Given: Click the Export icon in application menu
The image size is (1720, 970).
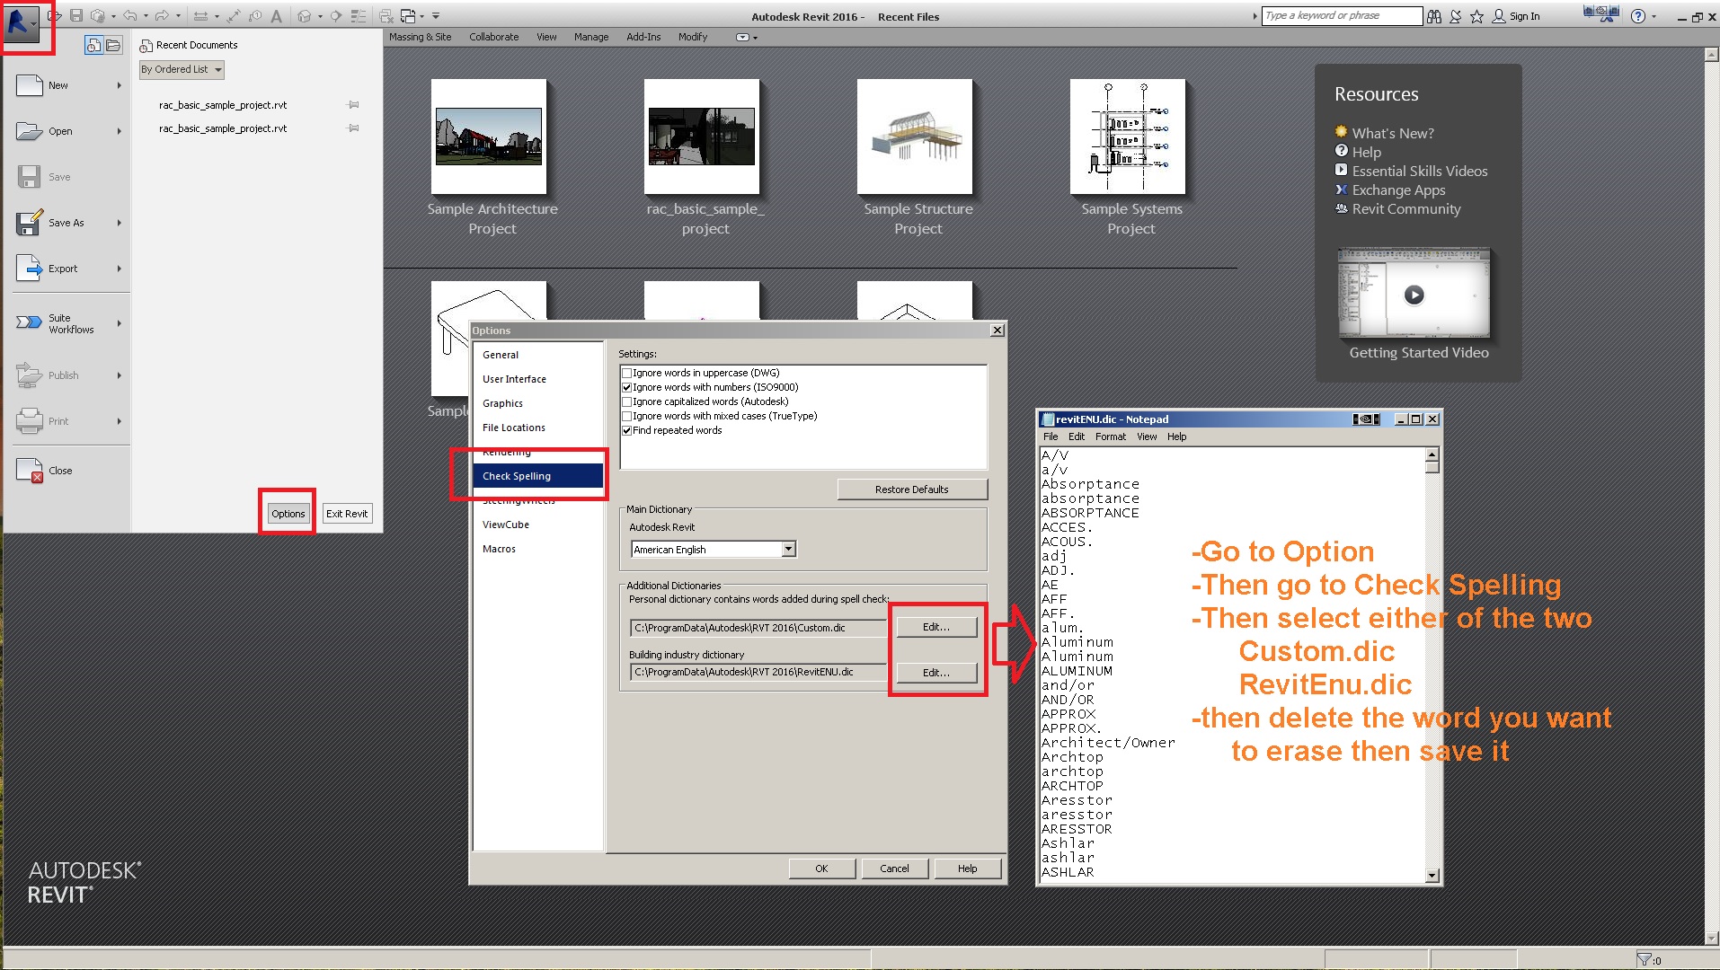Looking at the screenshot, I should tap(30, 269).
